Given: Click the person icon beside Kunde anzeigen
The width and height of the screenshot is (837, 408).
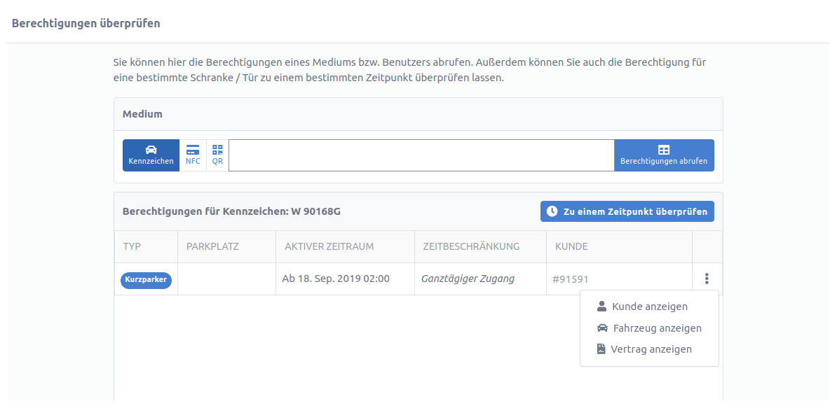Looking at the screenshot, I should point(601,307).
